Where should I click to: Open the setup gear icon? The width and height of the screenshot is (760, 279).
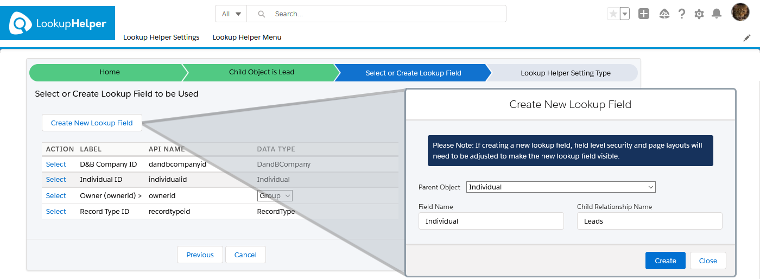[699, 14]
